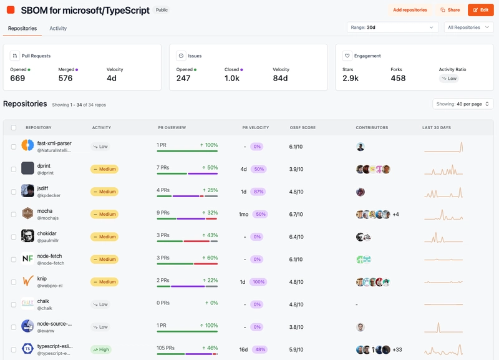Switch to the Repositories tab
The width and height of the screenshot is (499, 360).
click(22, 28)
